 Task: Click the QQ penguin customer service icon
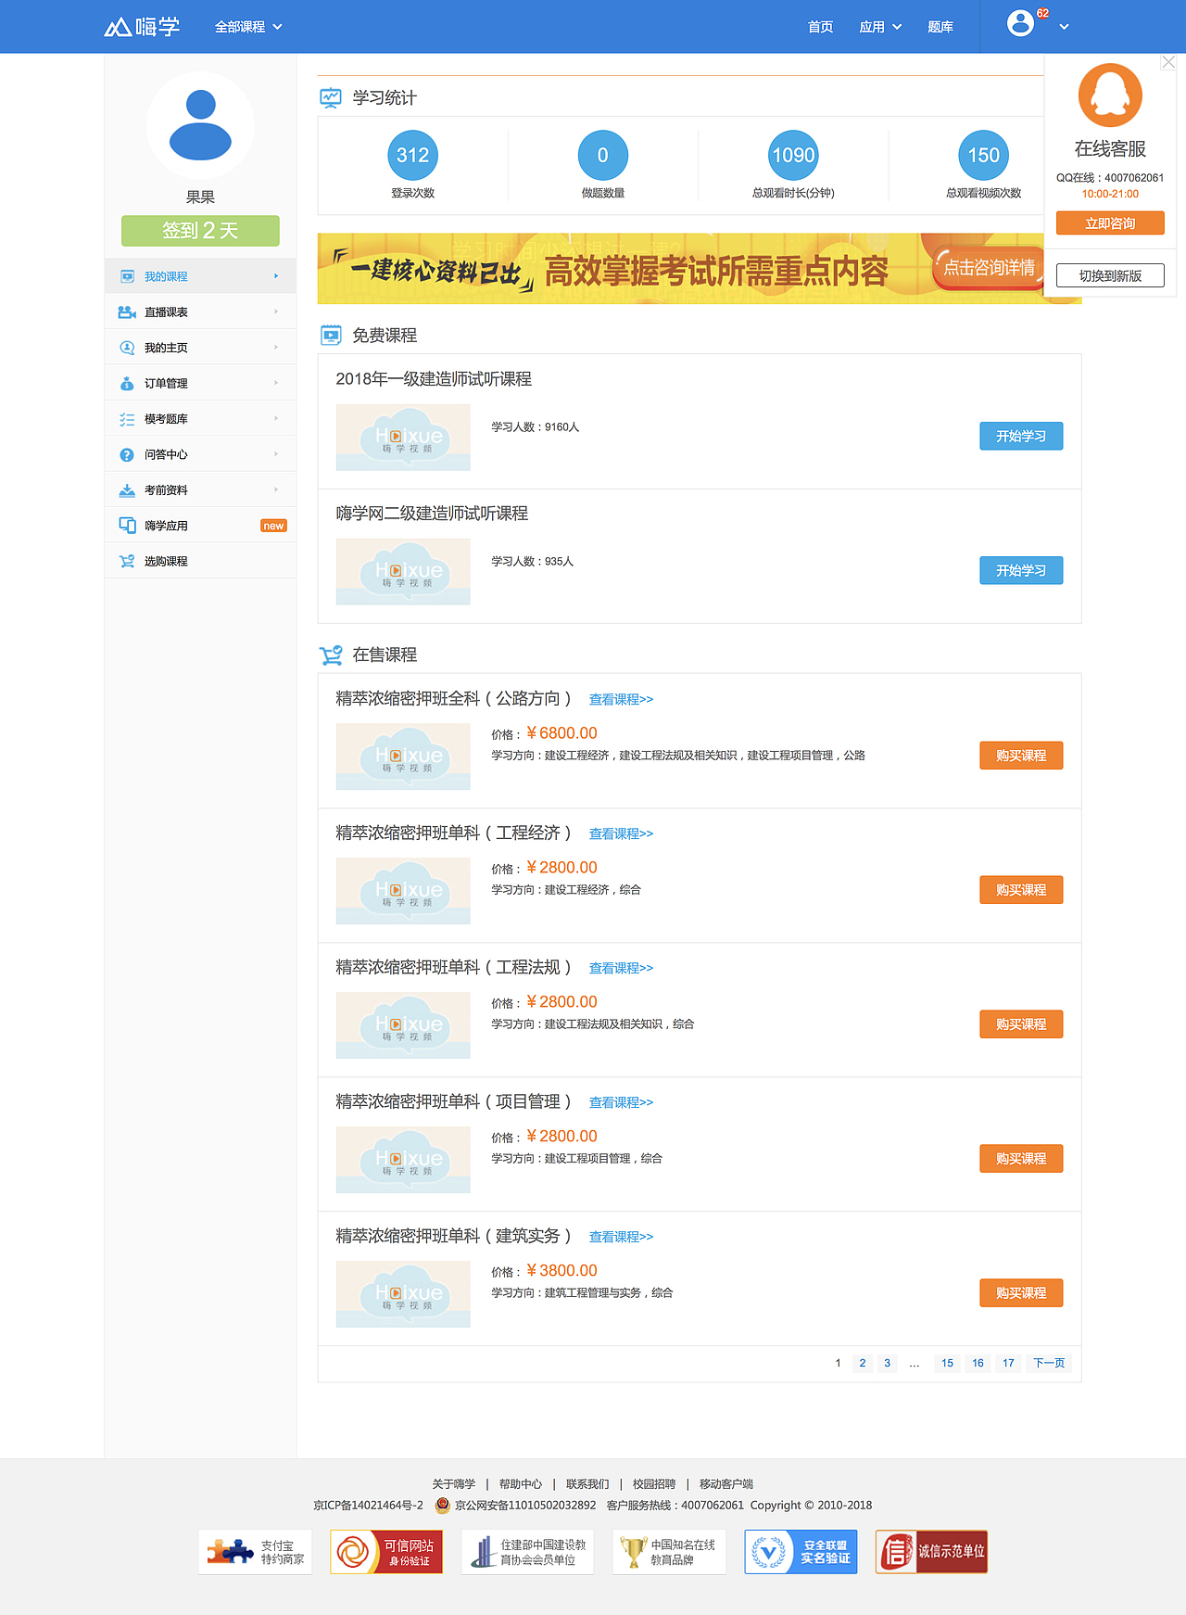1110,95
